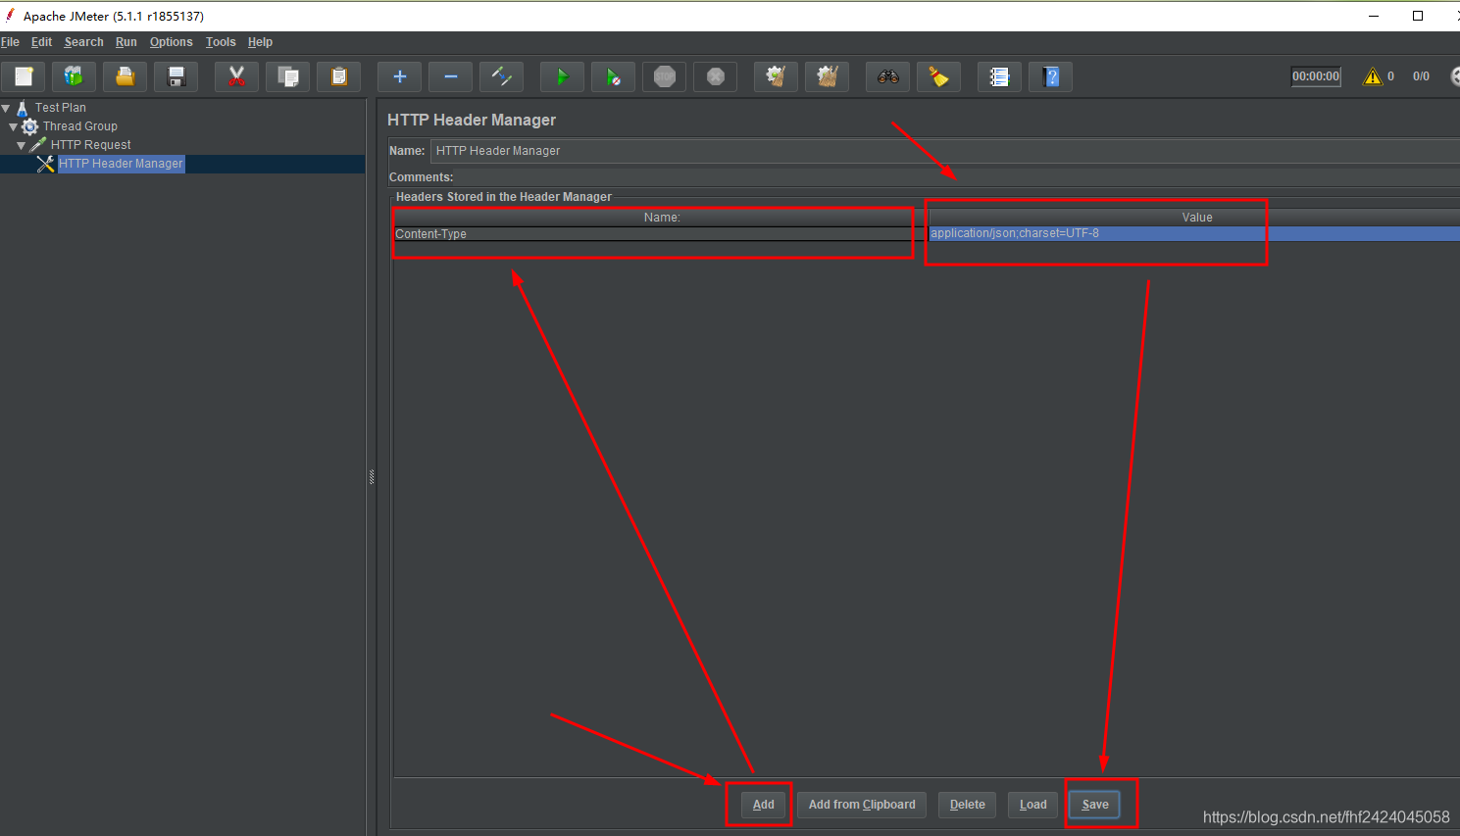Image resolution: width=1460 pixels, height=836 pixels.
Task: Collapse the Thread Group tree node
Action: tap(13, 126)
